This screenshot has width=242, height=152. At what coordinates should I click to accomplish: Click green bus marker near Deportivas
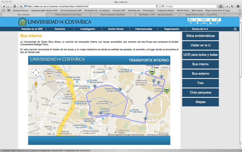(x=152, y=72)
